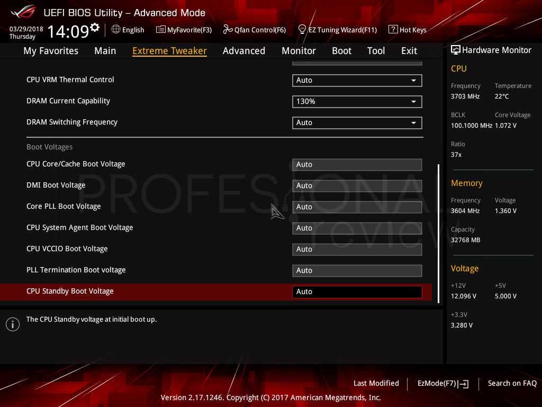The width and height of the screenshot is (542, 407).
Task: Click memory voltage 1.360 V value
Action: tap(505, 211)
